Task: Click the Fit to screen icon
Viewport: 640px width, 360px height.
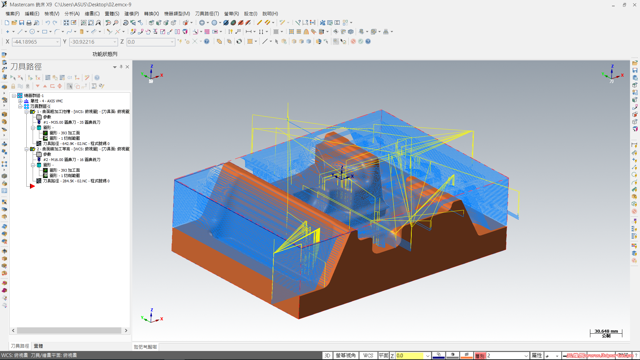Action: tap(66, 23)
